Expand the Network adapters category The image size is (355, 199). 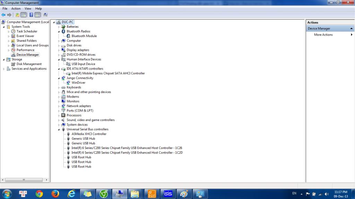coord(59,106)
